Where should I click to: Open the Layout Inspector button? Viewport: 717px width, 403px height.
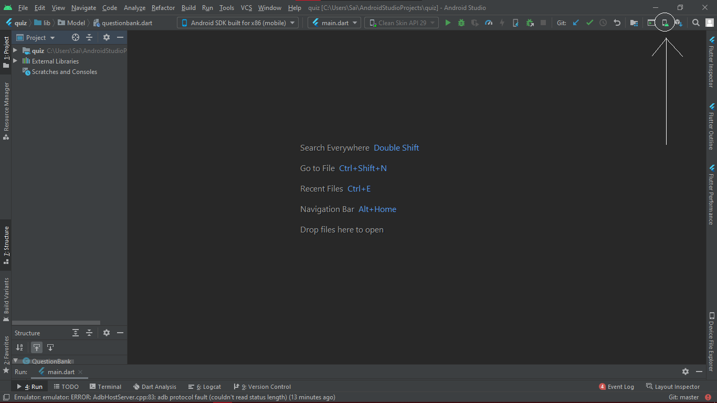(673, 387)
